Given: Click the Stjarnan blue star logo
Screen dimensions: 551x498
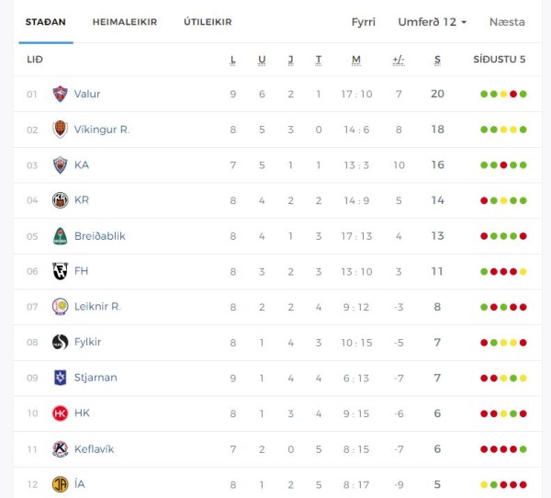Looking at the screenshot, I should point(60,378).
